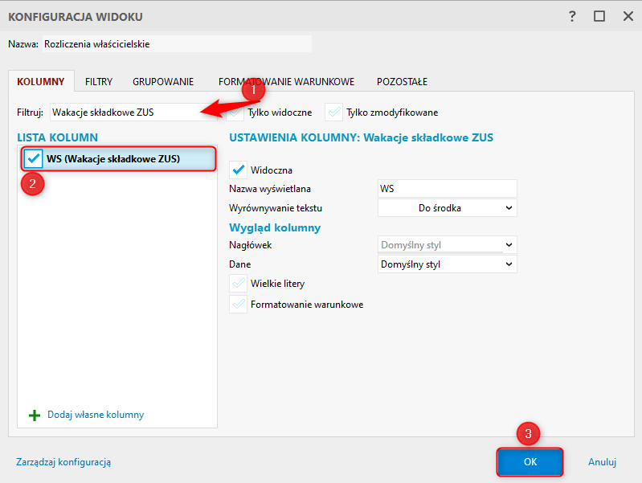The image size is (642, 483).
Task: Open the 'Dane' style dropdown
Action: [447, 264]
